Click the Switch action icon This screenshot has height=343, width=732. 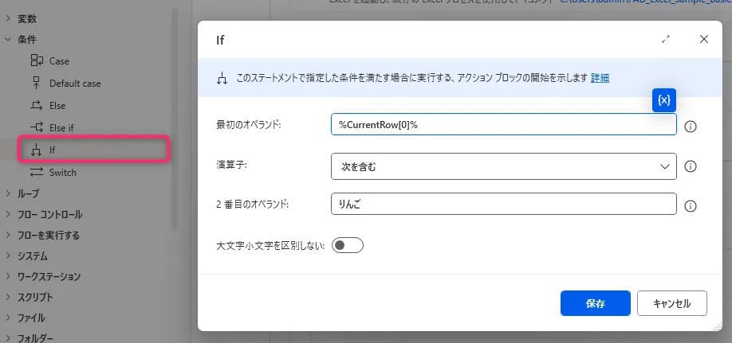pyautogui.click(x=36, y=172)
